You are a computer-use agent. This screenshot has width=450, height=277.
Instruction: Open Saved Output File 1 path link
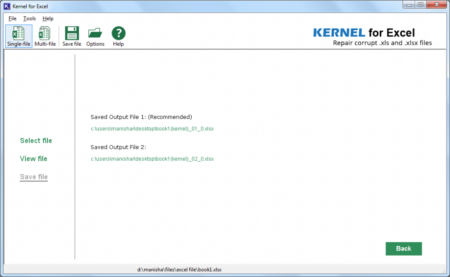(x=152, y=129)
